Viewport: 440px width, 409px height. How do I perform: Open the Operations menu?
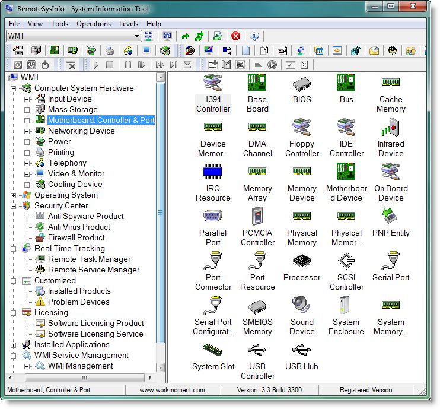(94, 24)
